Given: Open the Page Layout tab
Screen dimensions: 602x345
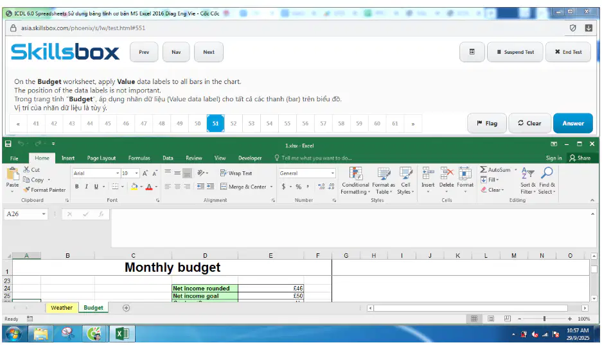Looking at the screenshot, I should [102, 158].
